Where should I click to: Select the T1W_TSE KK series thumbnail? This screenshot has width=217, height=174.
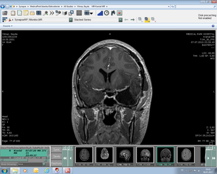(186, 155)
